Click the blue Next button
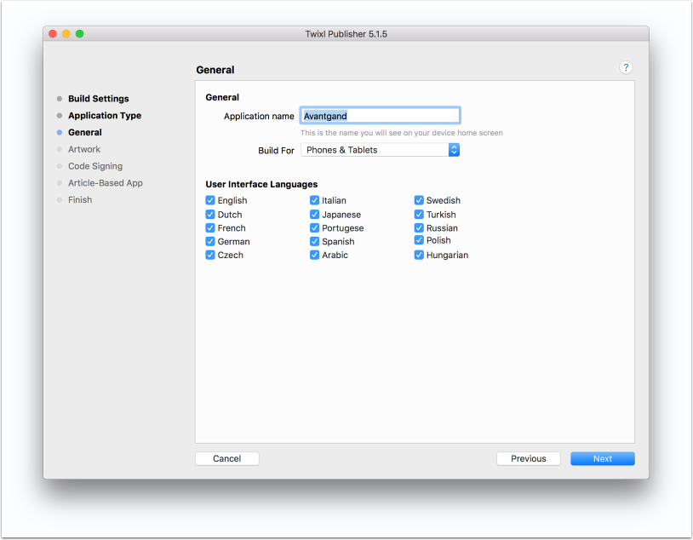The image size is (693, 540). (x=603, y=458)
